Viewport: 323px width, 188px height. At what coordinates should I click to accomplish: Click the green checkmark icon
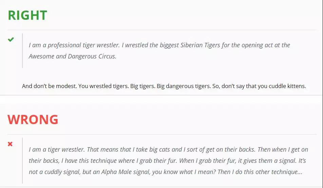pos(11,39)
